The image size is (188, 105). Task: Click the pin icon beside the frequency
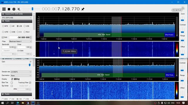tap(83, 9)
